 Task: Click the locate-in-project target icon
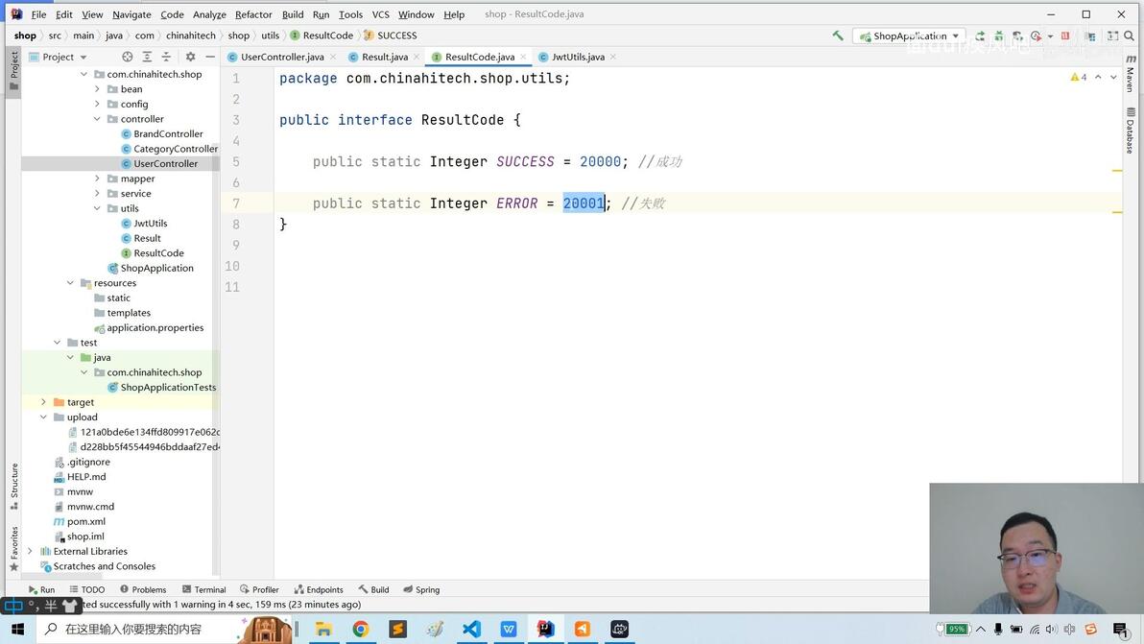click(x=128, y=57)
